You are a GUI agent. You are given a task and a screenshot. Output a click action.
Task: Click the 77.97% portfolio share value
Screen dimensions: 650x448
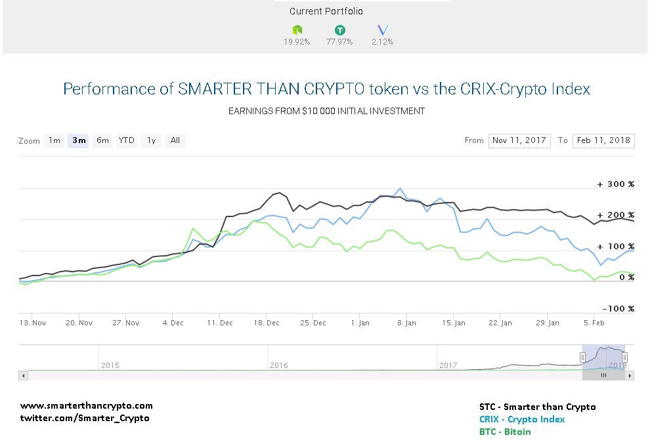pyautogui.click(x=339, y=42)
